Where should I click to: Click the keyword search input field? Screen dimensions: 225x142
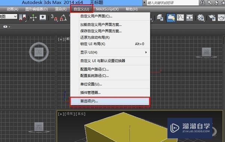[172, 3]
